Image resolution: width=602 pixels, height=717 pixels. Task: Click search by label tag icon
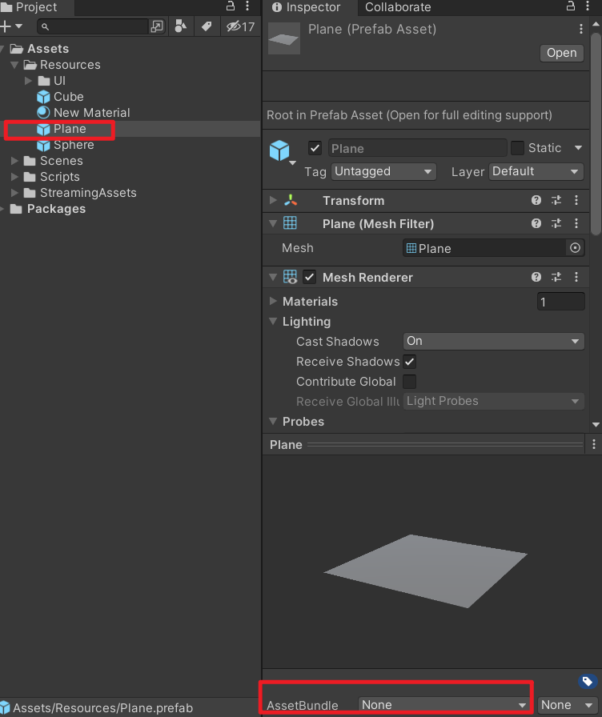pos(207,26)
